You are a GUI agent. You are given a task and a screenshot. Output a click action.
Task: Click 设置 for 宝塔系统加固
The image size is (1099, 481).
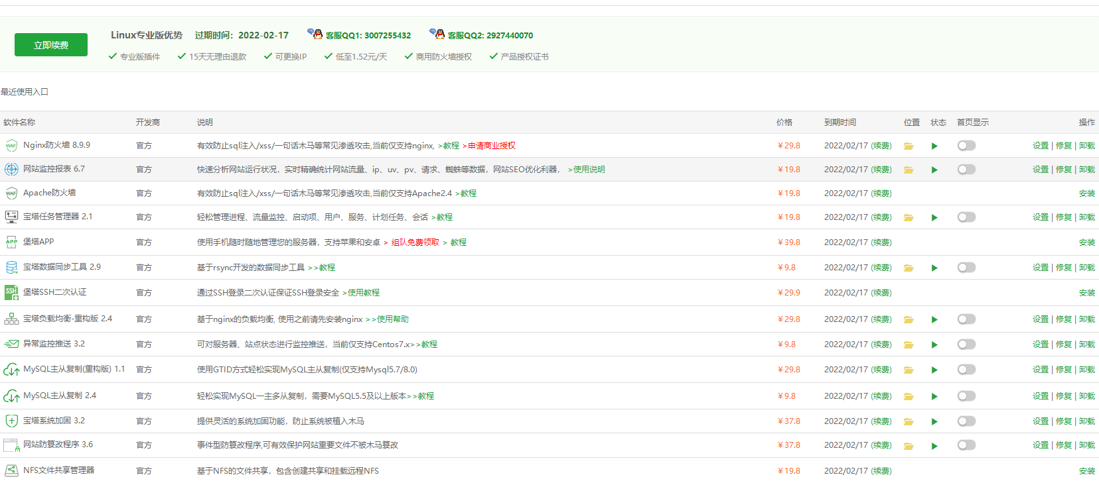tap(1041, 421)
